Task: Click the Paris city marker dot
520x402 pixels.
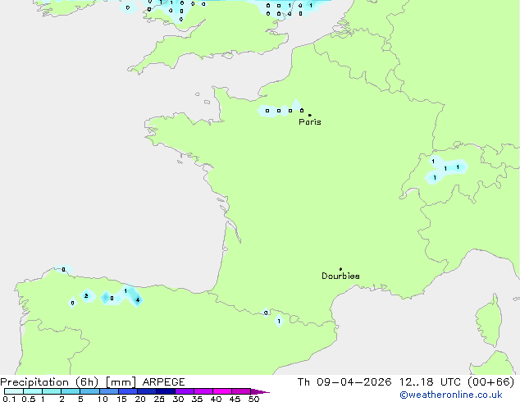Action: 310,115
